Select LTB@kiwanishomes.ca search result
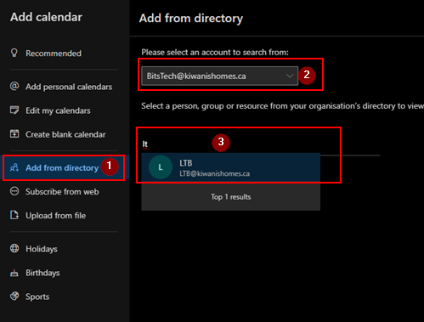424x322 pixels. click(x=231, y=167)
